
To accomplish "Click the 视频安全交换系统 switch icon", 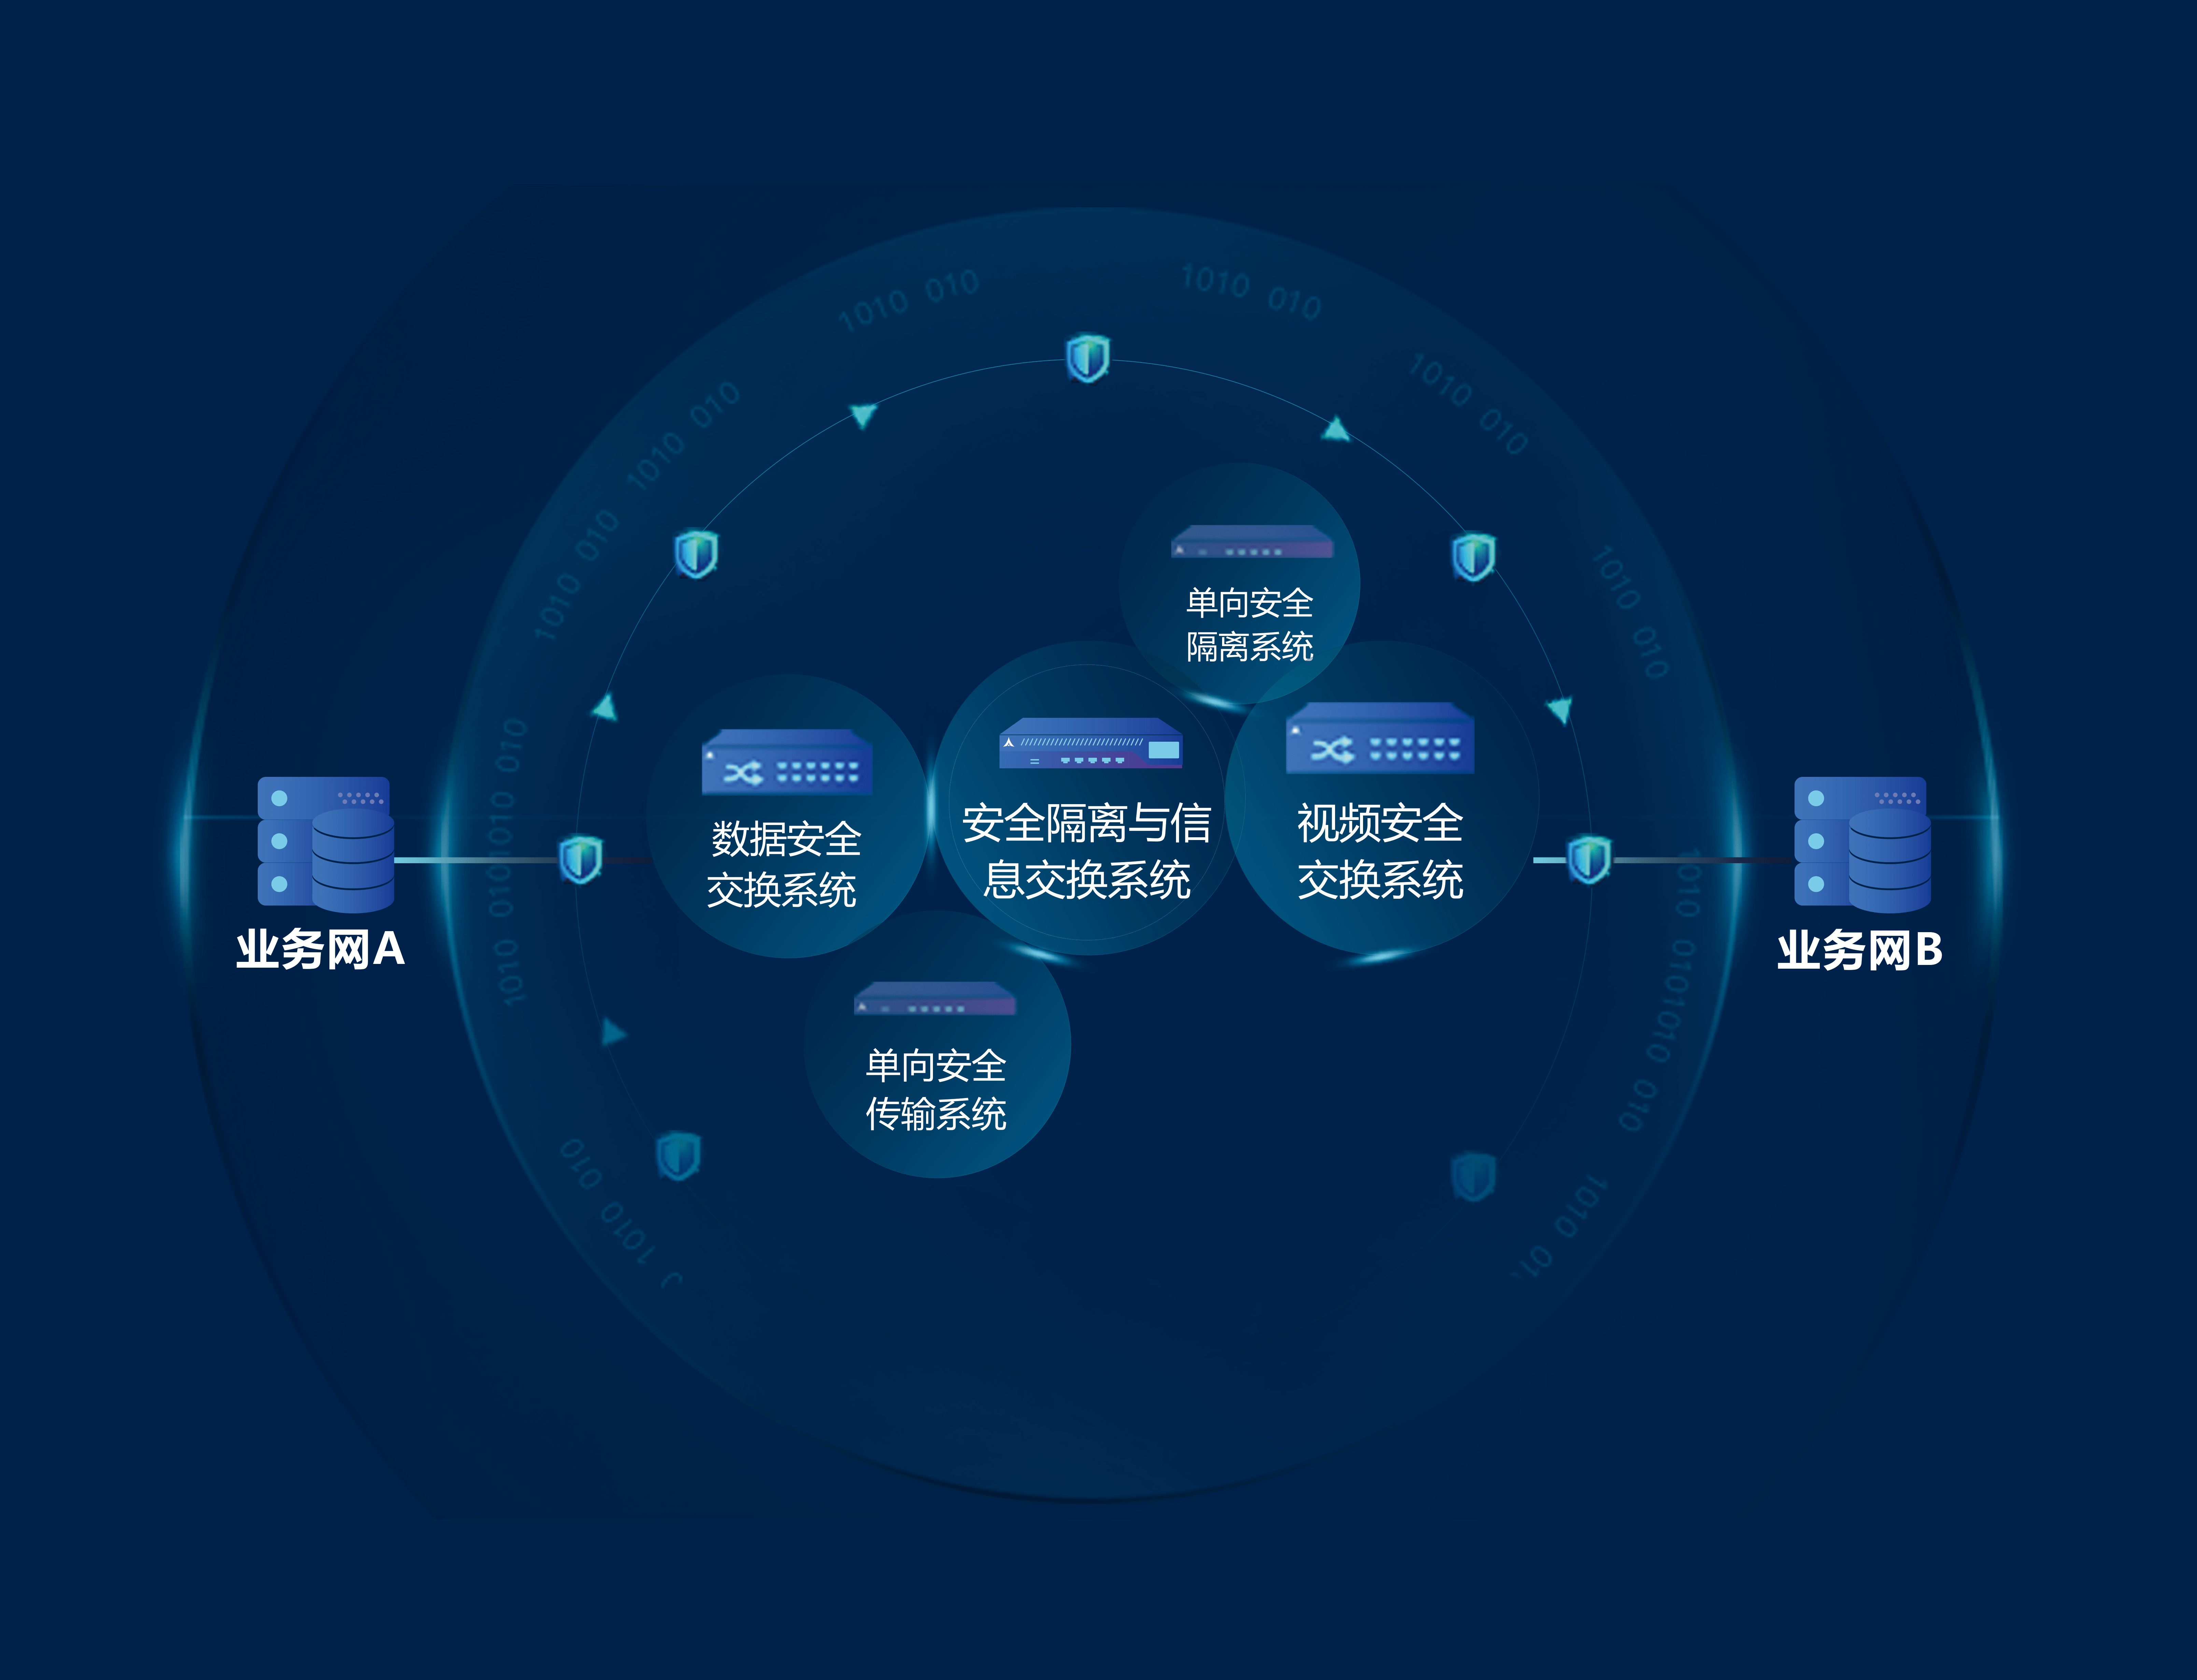I will (1376, 741).
